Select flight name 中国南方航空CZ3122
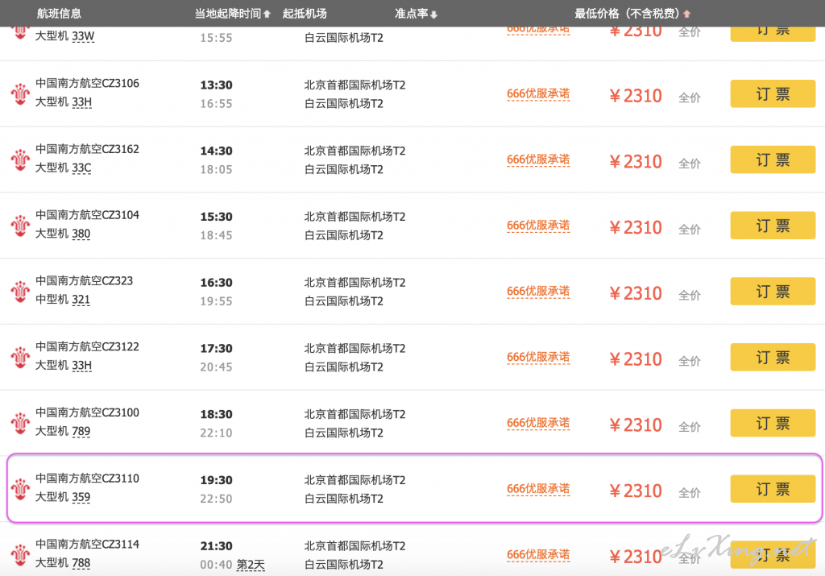Viewport: 825px width, 576px height. [x=87, y=346]
